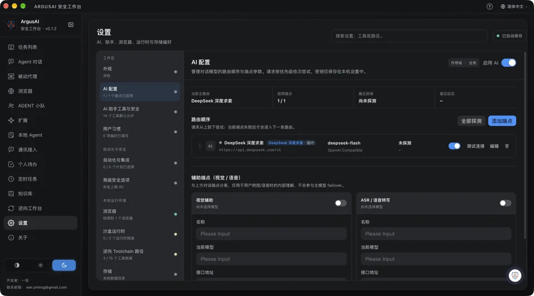Open the 扩展 puzzle icon
534x296 pixels.
(11, 120)
